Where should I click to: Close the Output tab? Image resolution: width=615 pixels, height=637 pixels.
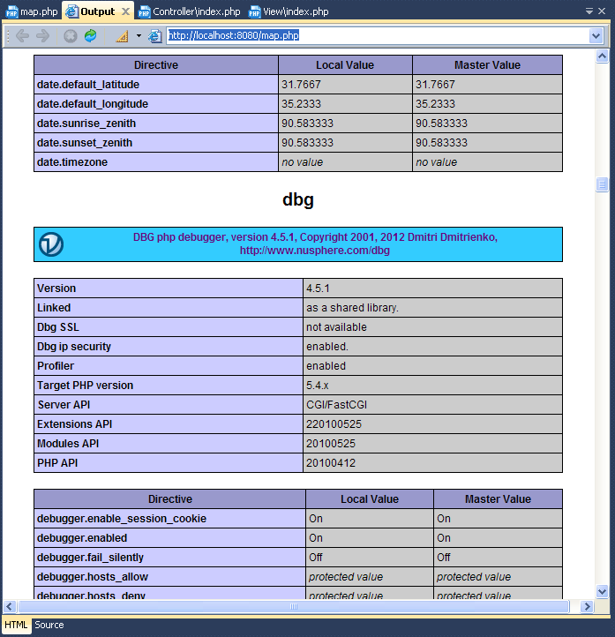126,11
